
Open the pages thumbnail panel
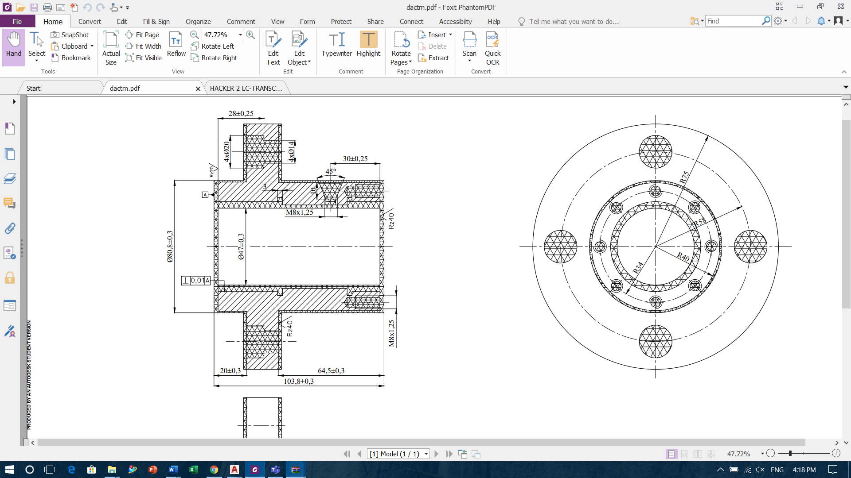pyautogui.click(x=10, y=154)
